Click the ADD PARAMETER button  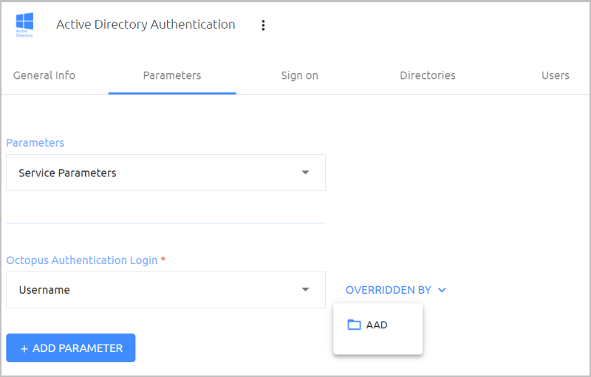pos(71,348)
